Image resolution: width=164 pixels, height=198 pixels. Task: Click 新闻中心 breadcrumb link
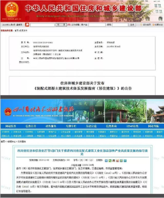point(12,142)
